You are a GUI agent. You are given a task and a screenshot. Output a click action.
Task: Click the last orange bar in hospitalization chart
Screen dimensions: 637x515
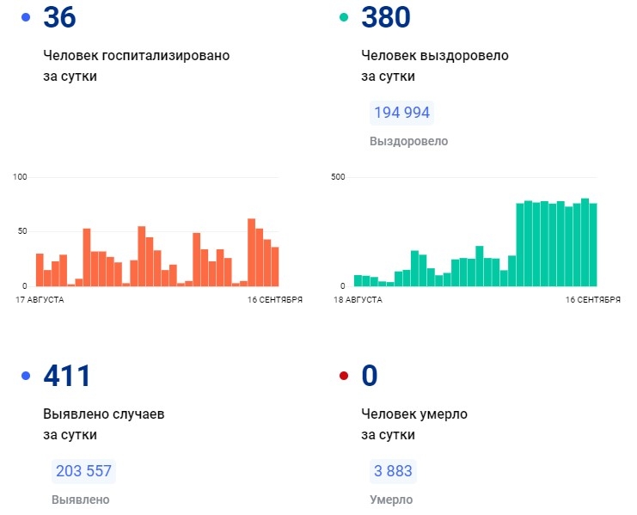pyautogui.click(x=275, y=267)
